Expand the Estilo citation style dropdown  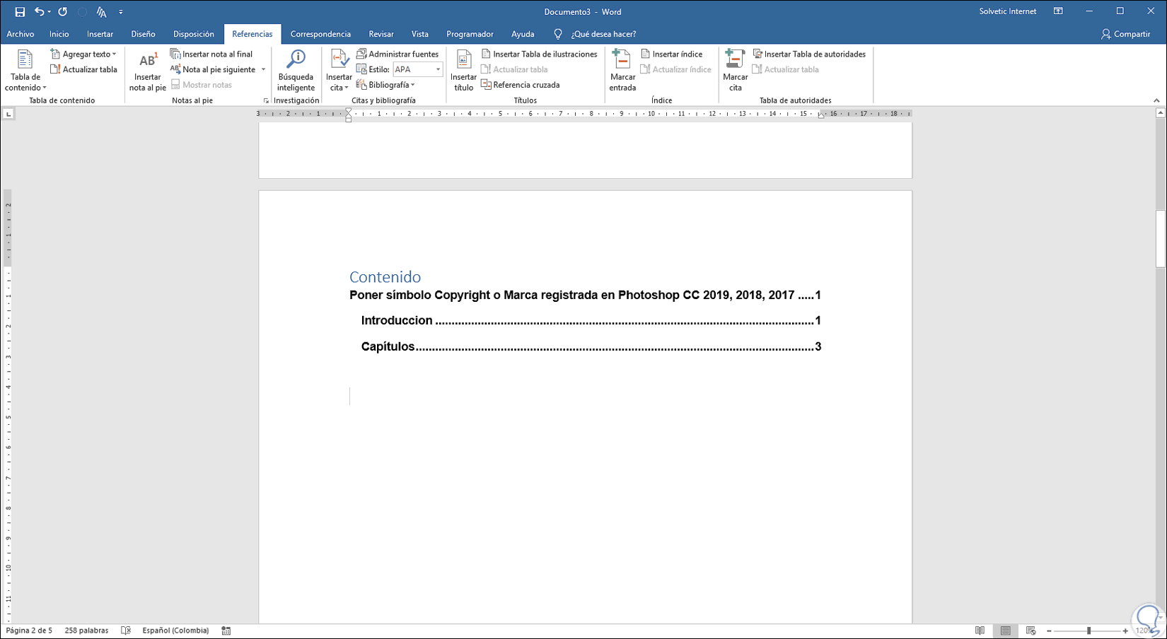438,69
